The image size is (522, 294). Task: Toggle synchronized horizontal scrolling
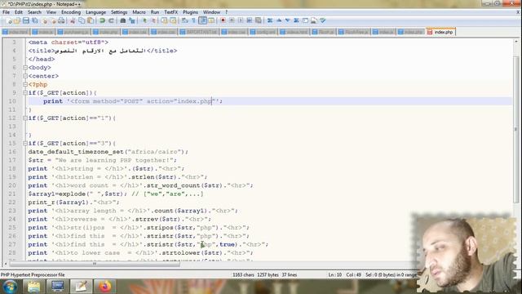coord(173,20)
